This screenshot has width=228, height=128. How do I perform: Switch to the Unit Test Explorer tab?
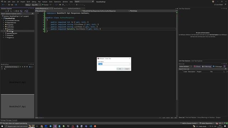pos(197,61)
